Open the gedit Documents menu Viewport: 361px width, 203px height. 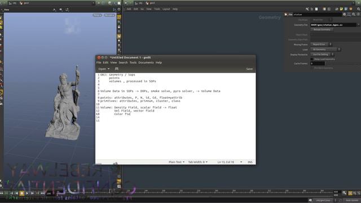[x=146, y=63]
